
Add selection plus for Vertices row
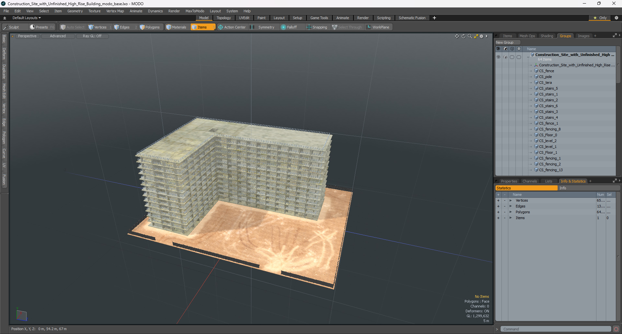[498, 201]
